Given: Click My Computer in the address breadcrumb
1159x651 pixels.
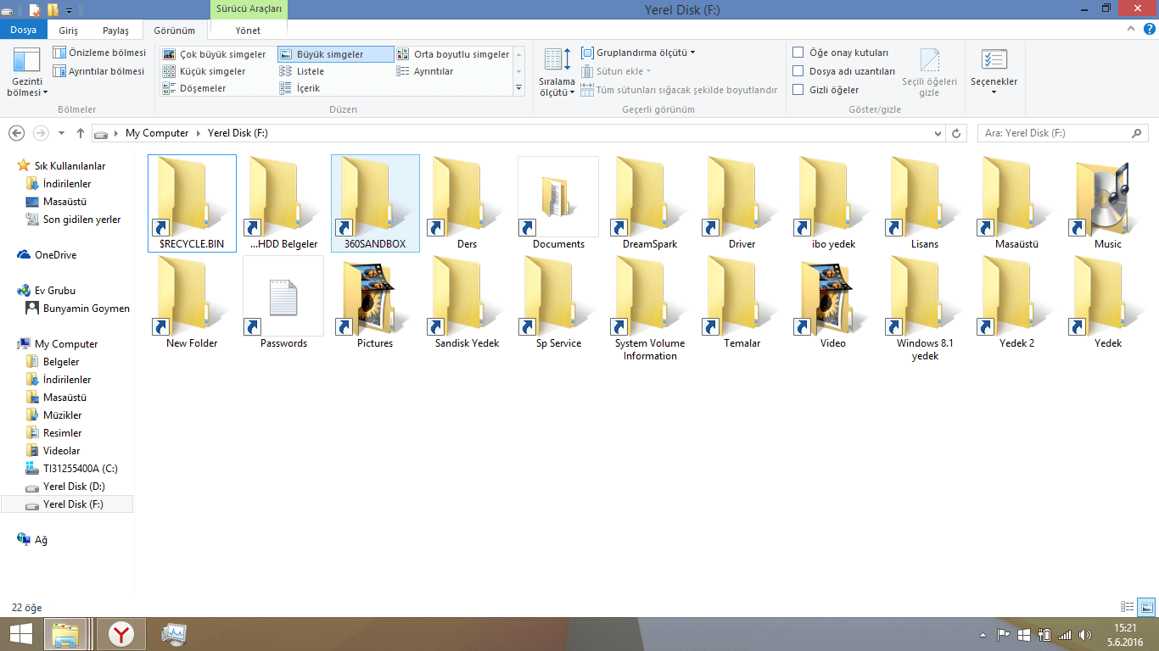Looking at the screenshot, I should pos(157,133).
